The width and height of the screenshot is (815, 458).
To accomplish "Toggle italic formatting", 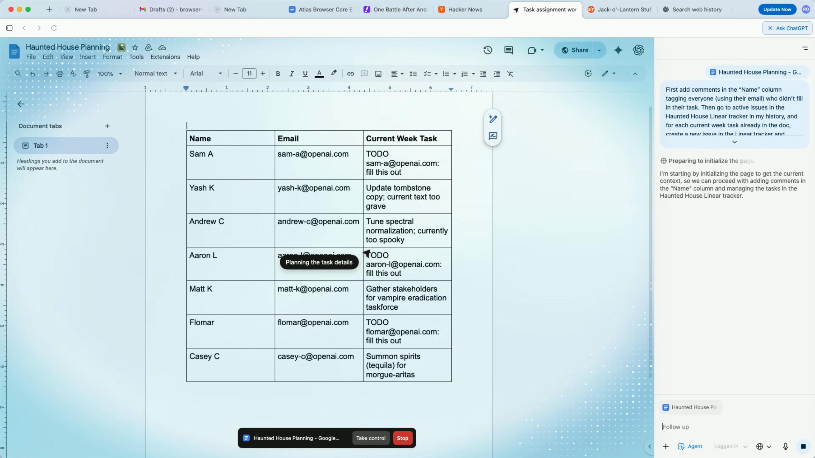I will (x=291, y=74).
